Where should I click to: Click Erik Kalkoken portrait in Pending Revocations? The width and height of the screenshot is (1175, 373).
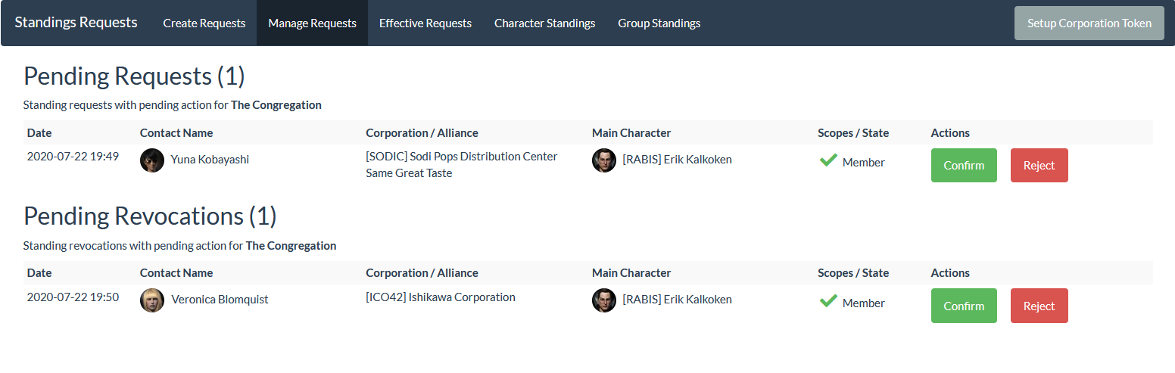coord(604,300)
